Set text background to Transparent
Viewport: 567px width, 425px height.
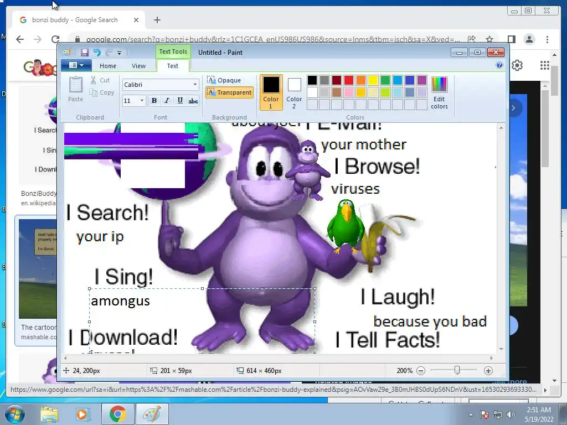pyautogui.click(x=229, y=92)
